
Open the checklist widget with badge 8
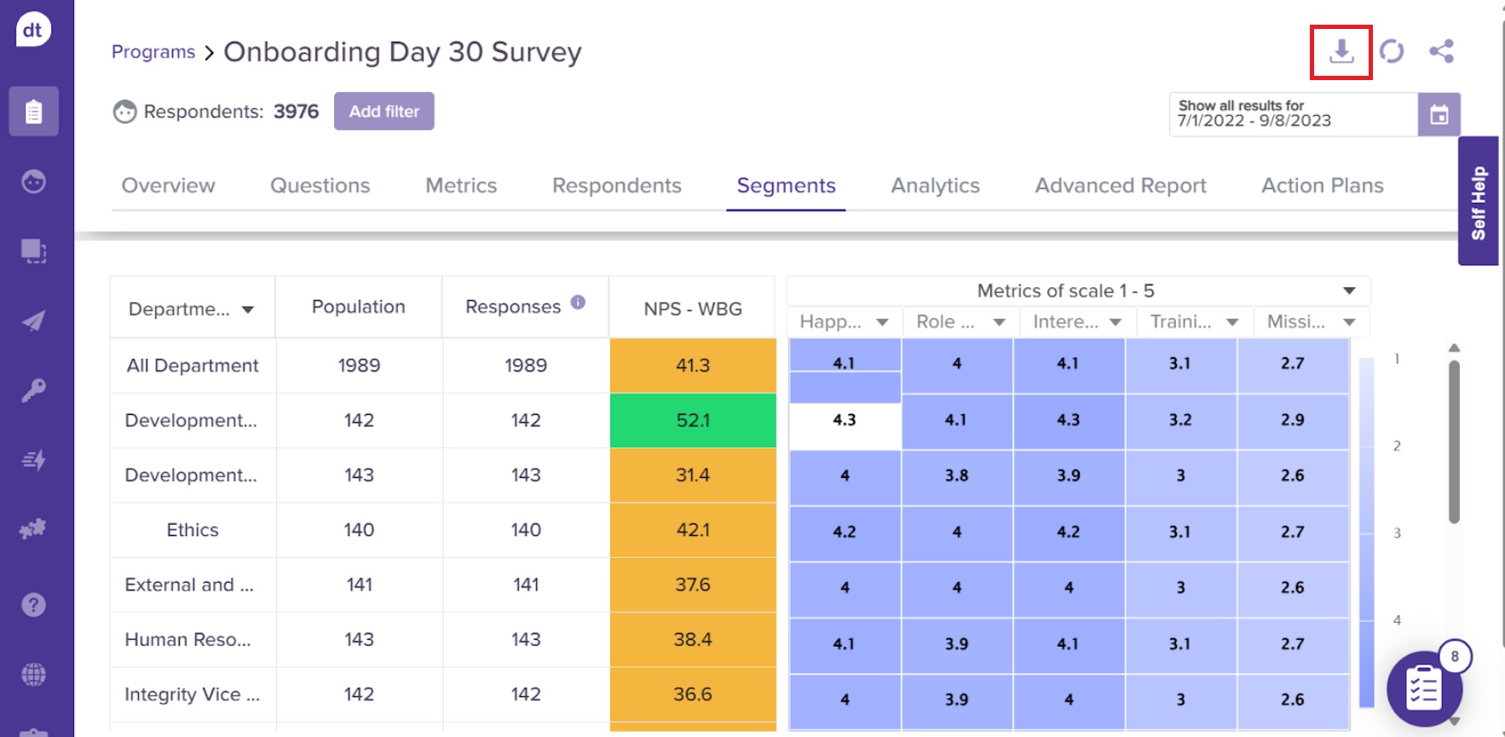pyautogui.click(x=1424, y=688)
